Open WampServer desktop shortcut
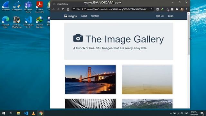 click(x=17, y=6)
